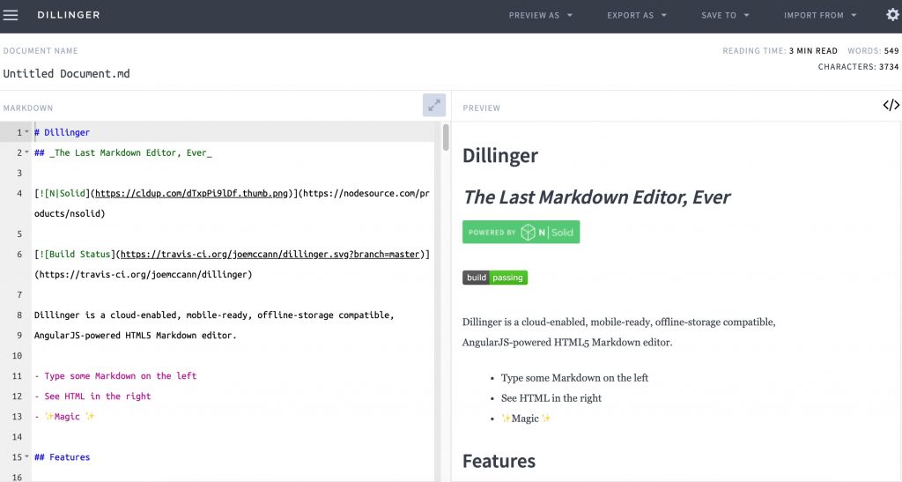Toggle fullscreen editor expand arrows icon
This screenshot has height=482, width=902.
434,105
